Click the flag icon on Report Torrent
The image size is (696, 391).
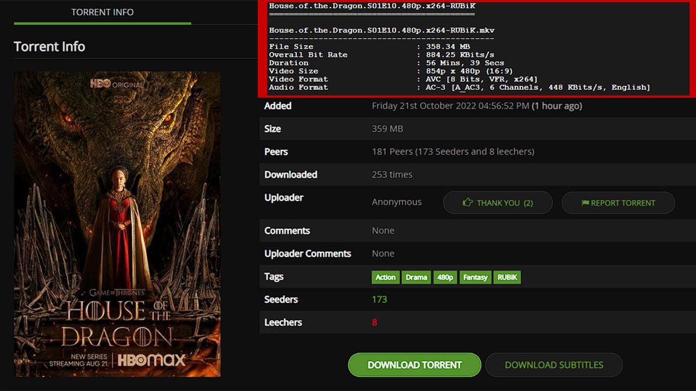coord(585,203)
